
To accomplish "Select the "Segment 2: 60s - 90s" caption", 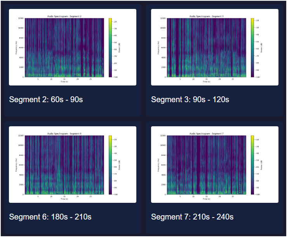I will [46, 100].
